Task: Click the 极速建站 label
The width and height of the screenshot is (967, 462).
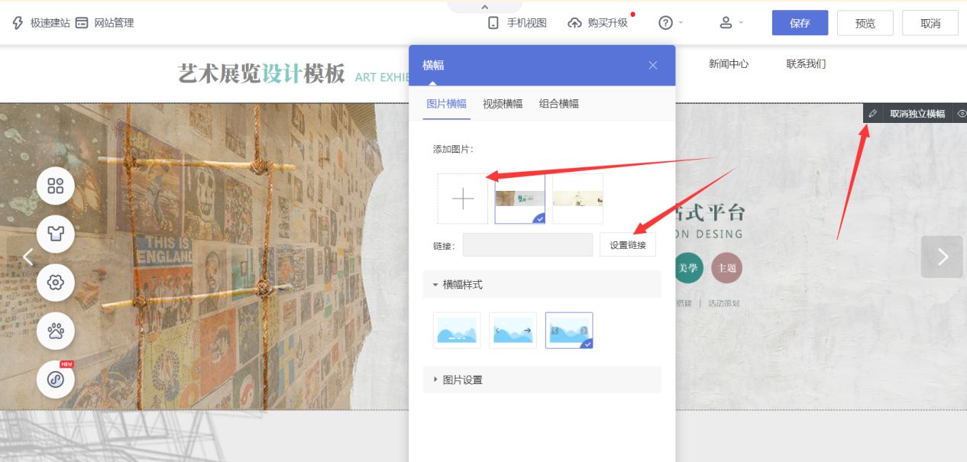Action: (50, 23)
